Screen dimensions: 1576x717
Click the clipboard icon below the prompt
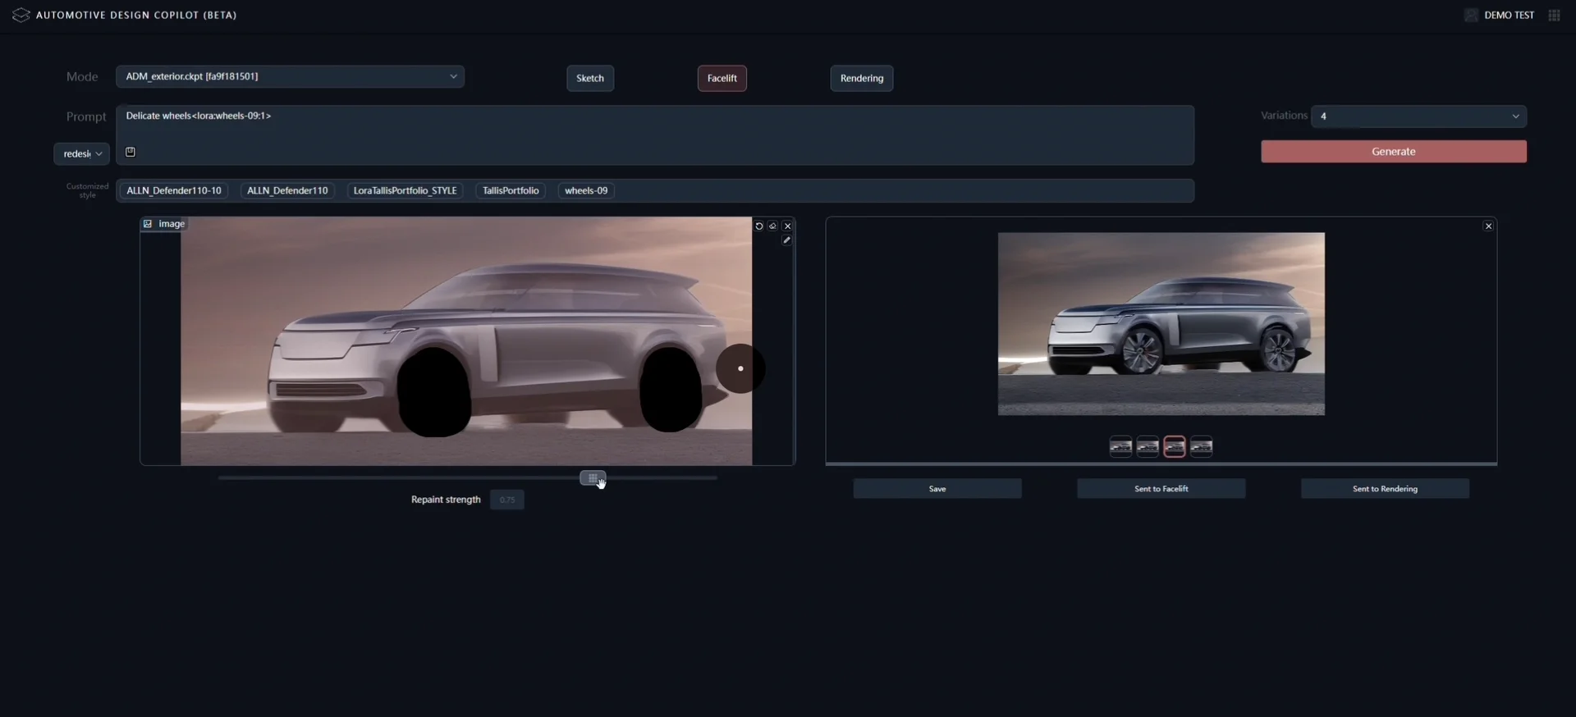coord(130,152)
